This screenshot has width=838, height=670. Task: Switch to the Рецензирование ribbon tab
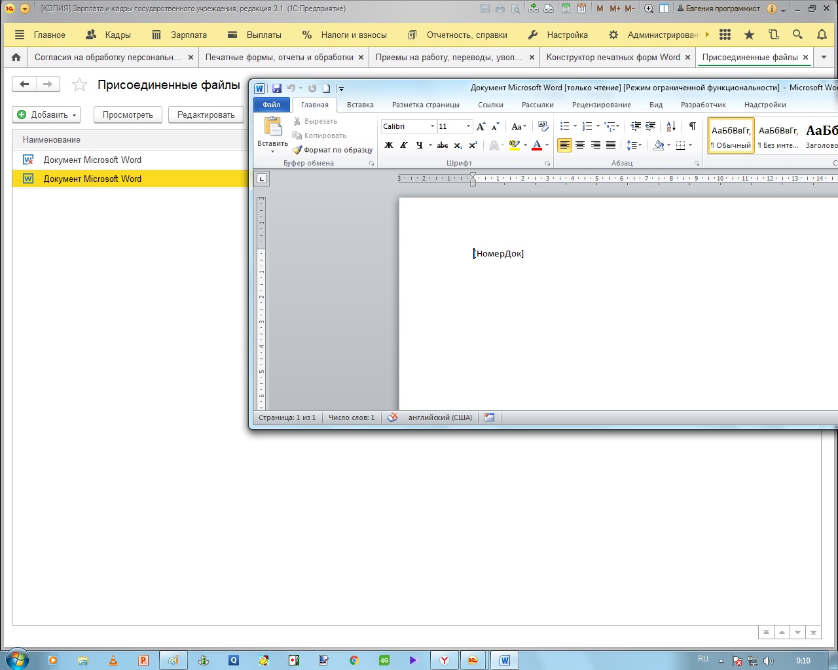point(601,105)
